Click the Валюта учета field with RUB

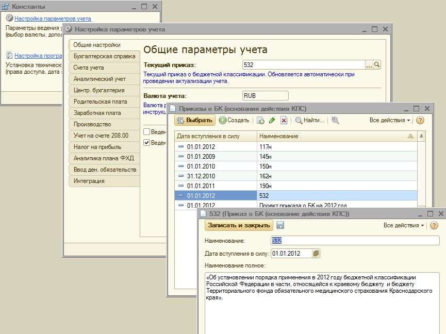pyautogui.click(x=266, y=96)
